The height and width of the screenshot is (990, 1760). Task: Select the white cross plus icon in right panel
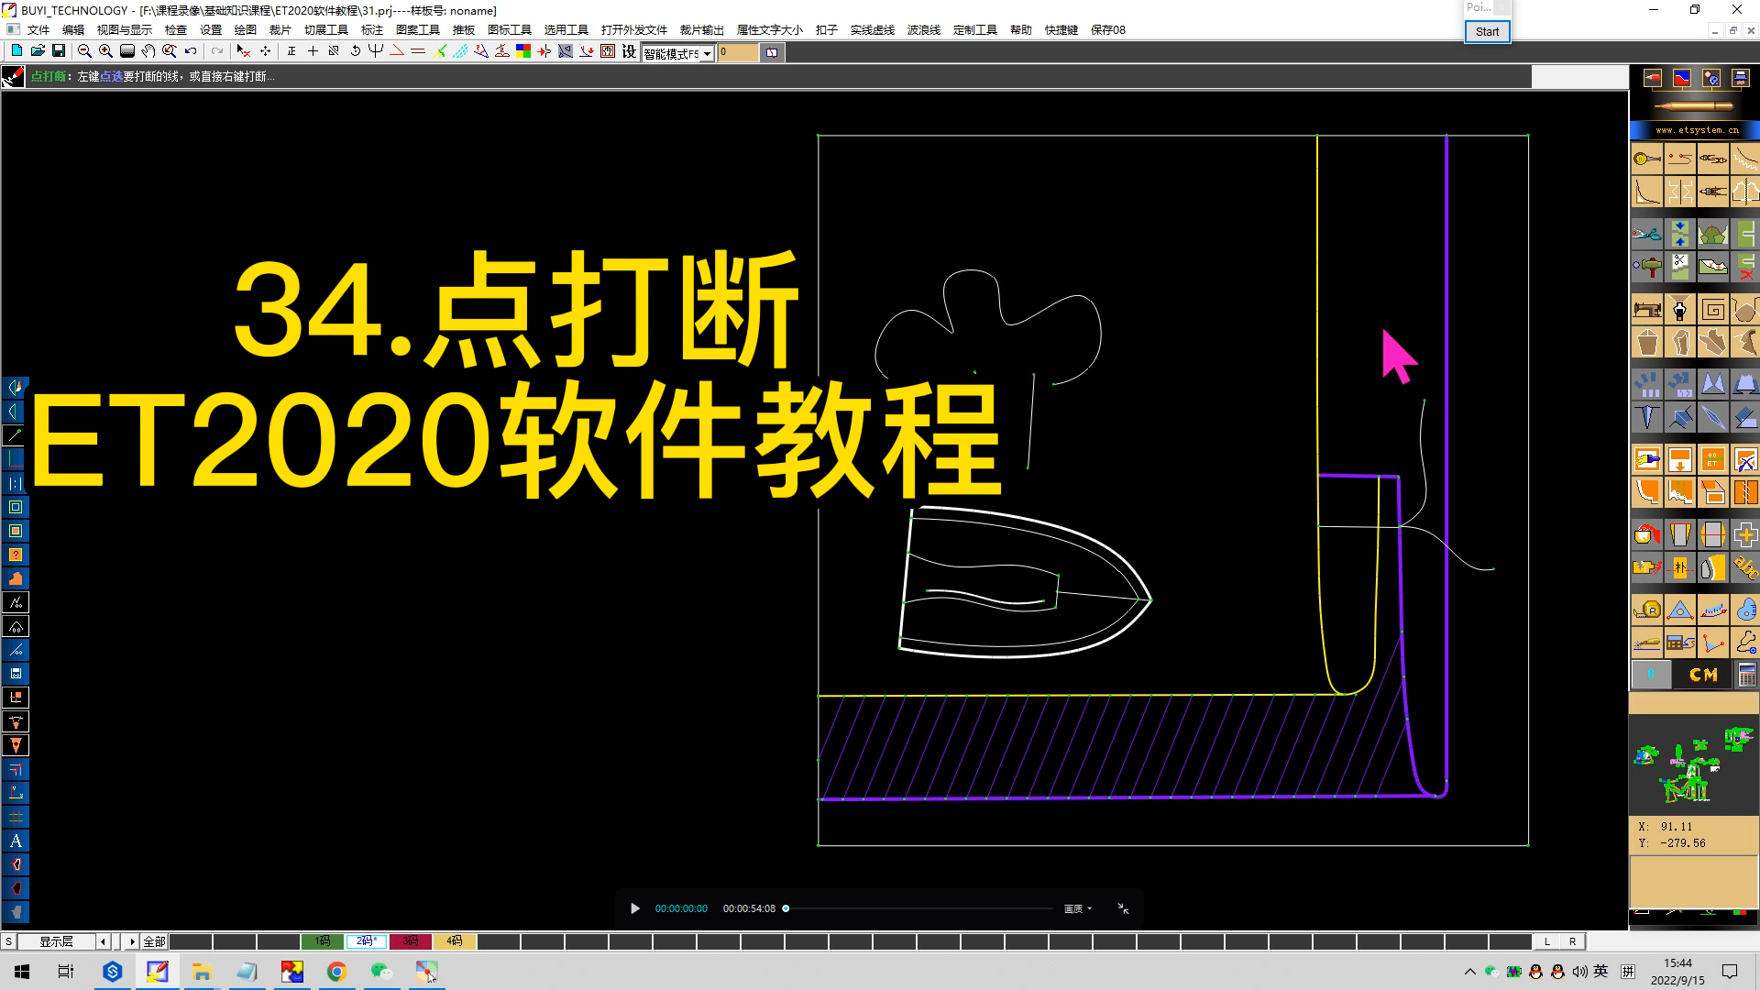pos(1745,534)
